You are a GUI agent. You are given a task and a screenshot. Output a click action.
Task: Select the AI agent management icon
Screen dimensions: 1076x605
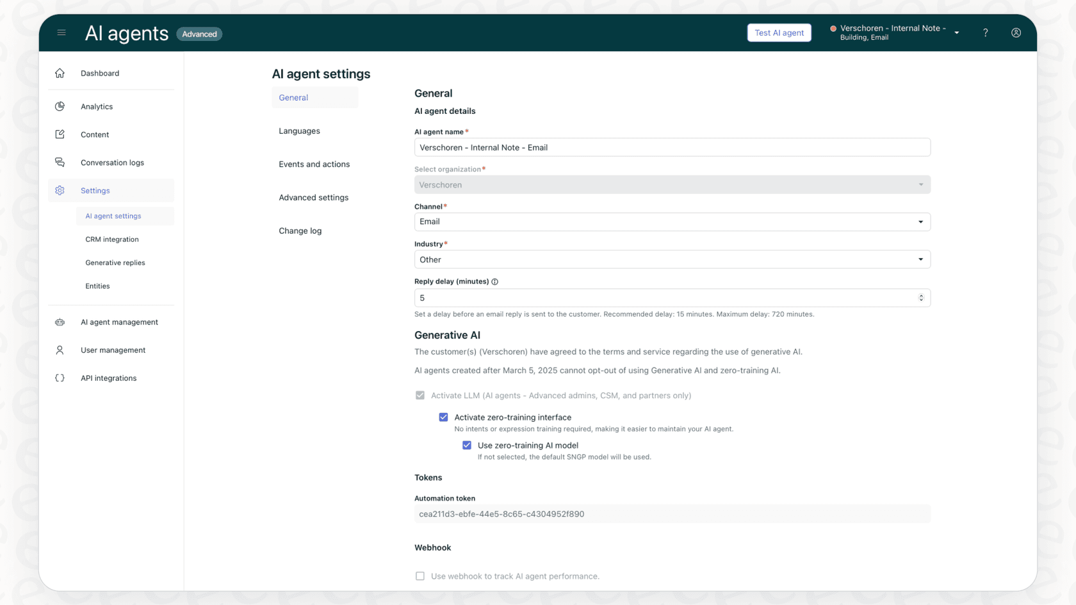pyautogui.click(x=60, y=322)
